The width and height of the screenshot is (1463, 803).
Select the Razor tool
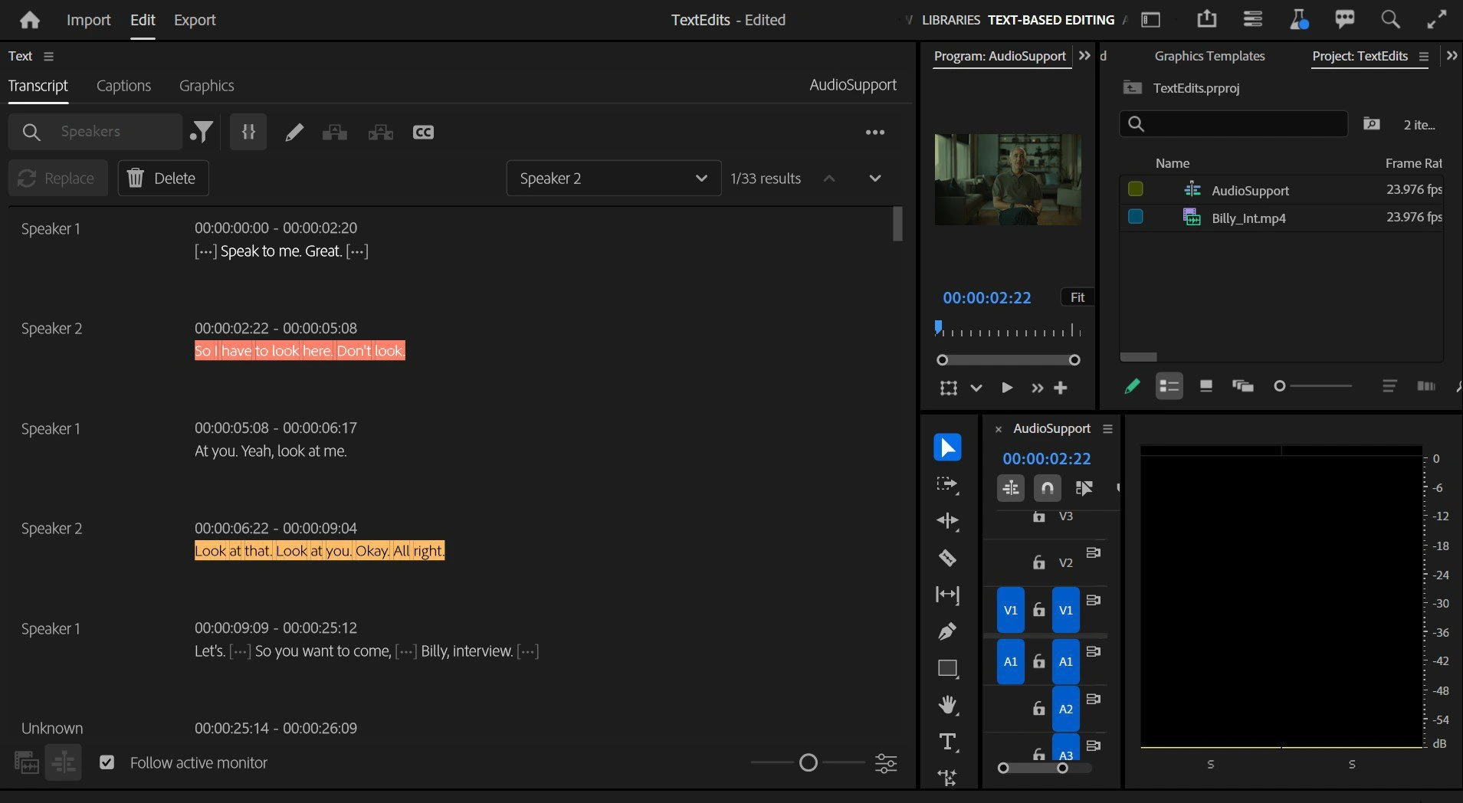point(947,558)
